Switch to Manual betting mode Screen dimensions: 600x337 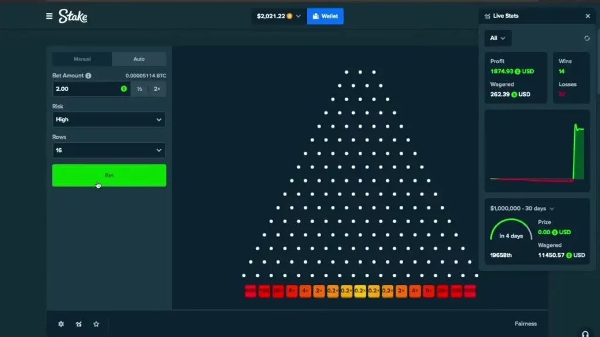pyautogui.click(x=82, y=59)
